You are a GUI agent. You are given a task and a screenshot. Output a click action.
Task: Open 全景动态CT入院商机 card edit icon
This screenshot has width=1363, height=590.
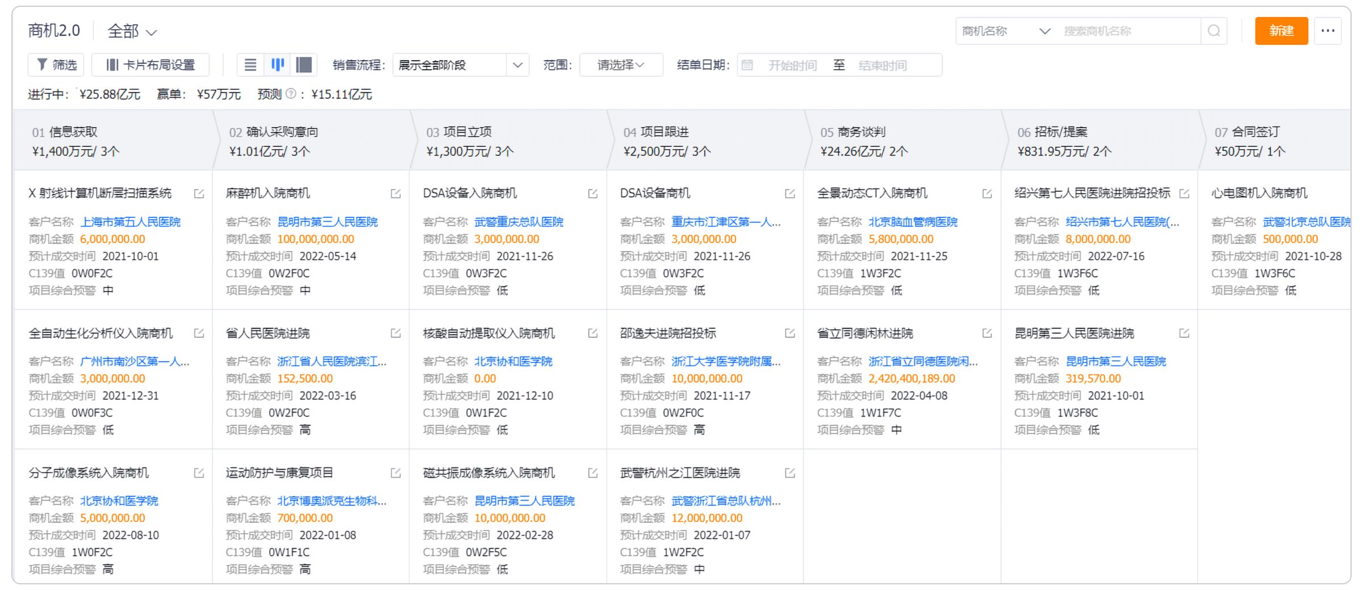(x=987, y=193)
